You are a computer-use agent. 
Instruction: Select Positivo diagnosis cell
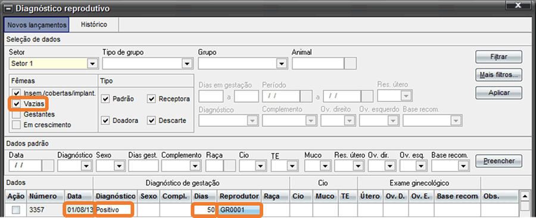point(116,210)
